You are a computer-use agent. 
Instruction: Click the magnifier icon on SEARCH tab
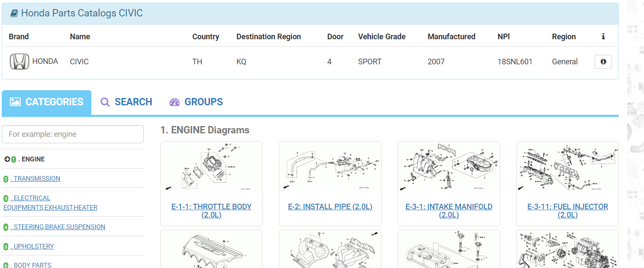tap(105, 102)
